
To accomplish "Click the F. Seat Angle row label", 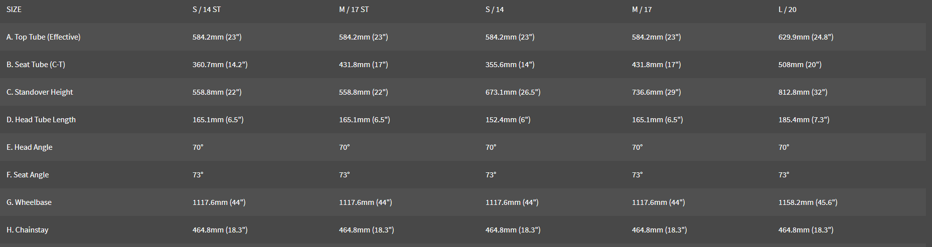I will tap(28, 175).
